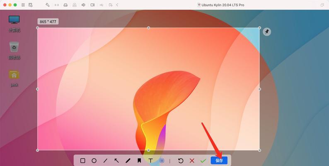Click the top-right corner selection handle
Viewport: 329px width, 166px height.
(259, 28)
